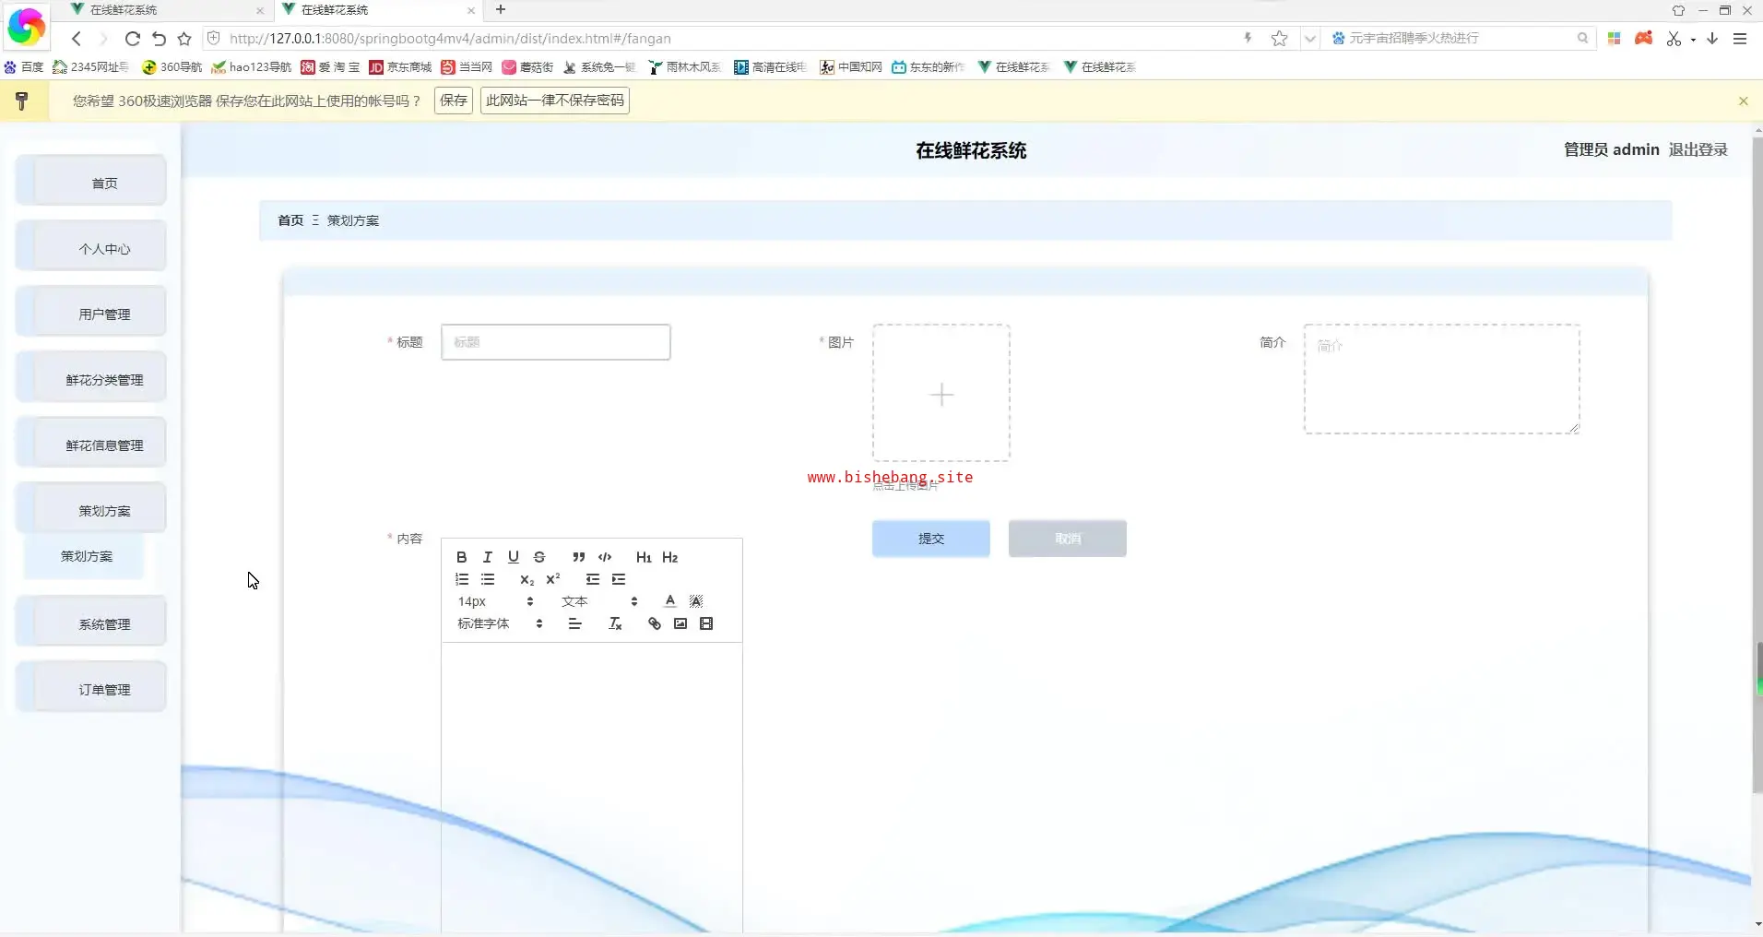
Task: Apply superscript formatting
Action: point(553,579)
